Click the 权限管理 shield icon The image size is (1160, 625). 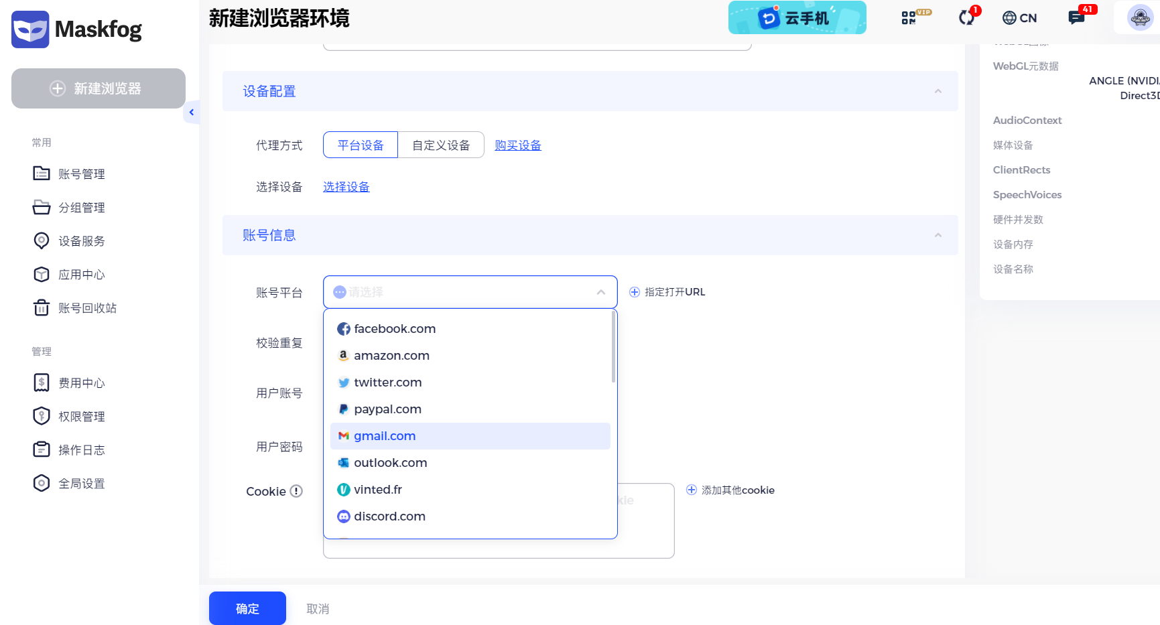pyautogui.click(x=42, y=416)
